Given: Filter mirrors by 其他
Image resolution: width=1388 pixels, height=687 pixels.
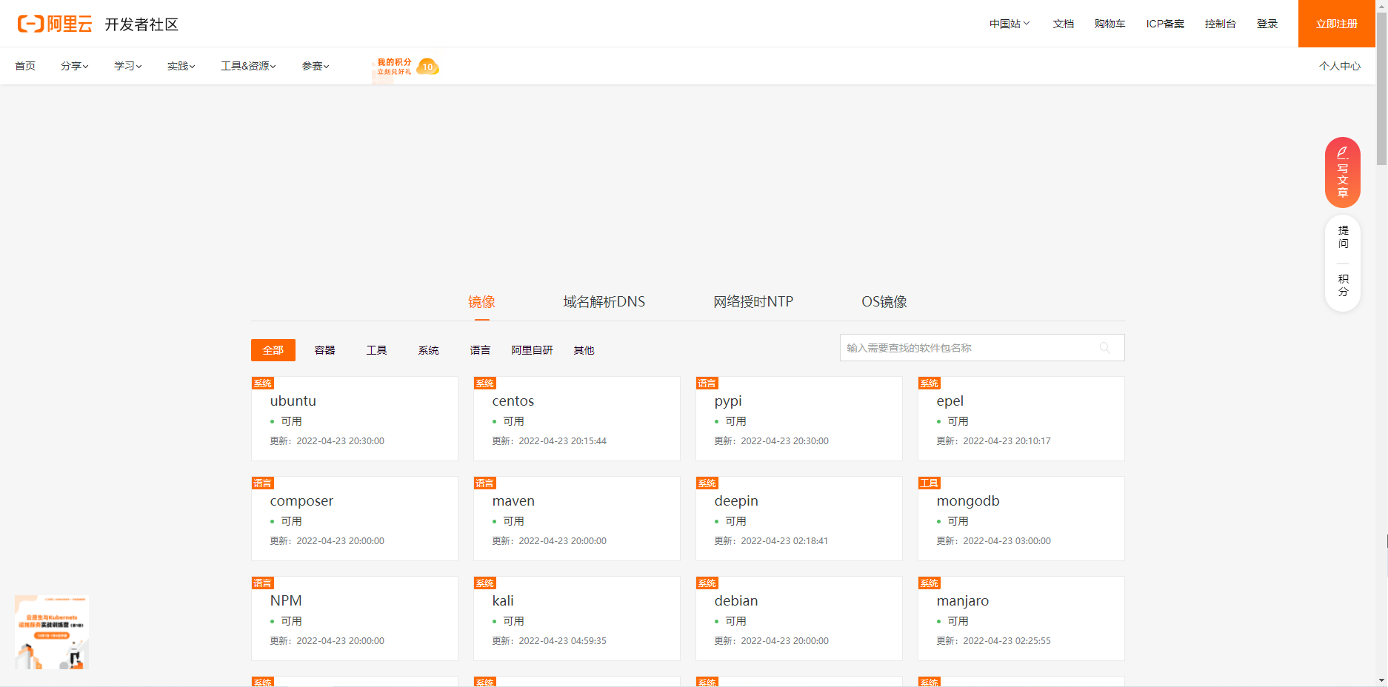Looking at the screenshot, I should point(584,350).
